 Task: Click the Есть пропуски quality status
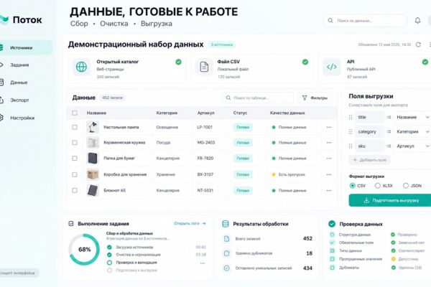[x=288, y=174]
